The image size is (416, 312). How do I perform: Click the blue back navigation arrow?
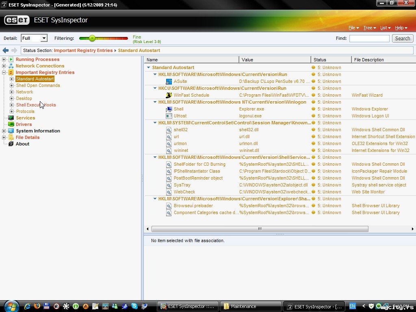click(x=5, y=50)
